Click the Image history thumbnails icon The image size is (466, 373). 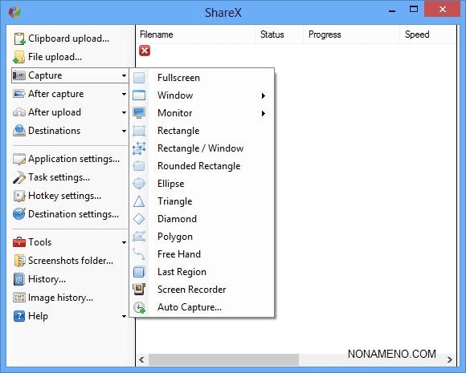(x=19, y=298)
